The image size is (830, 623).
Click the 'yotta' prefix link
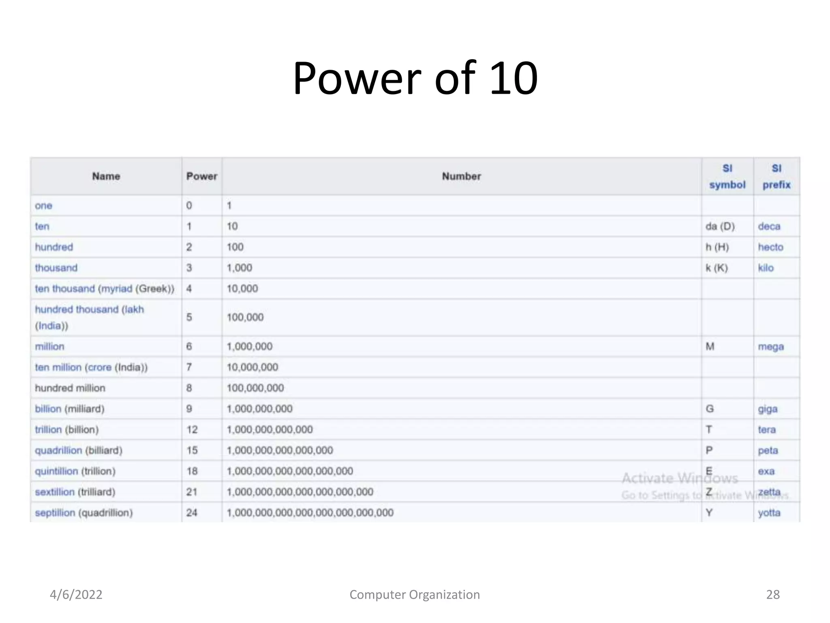click(x=769, y=513)
